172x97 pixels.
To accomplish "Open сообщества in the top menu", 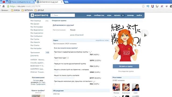I will pyautogui.click(x=99, y=15).
